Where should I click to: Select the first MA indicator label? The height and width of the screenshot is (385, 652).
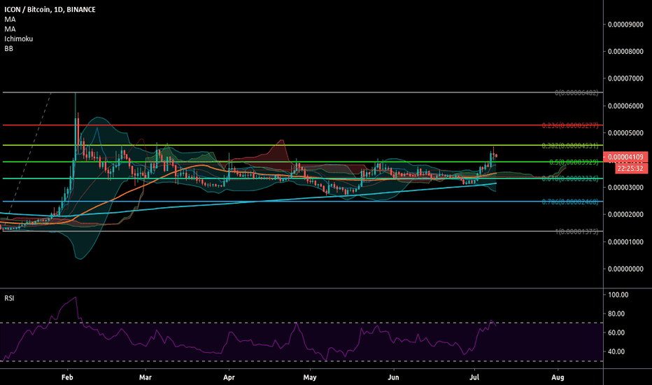pyautogui.click(x=10, y=19)
